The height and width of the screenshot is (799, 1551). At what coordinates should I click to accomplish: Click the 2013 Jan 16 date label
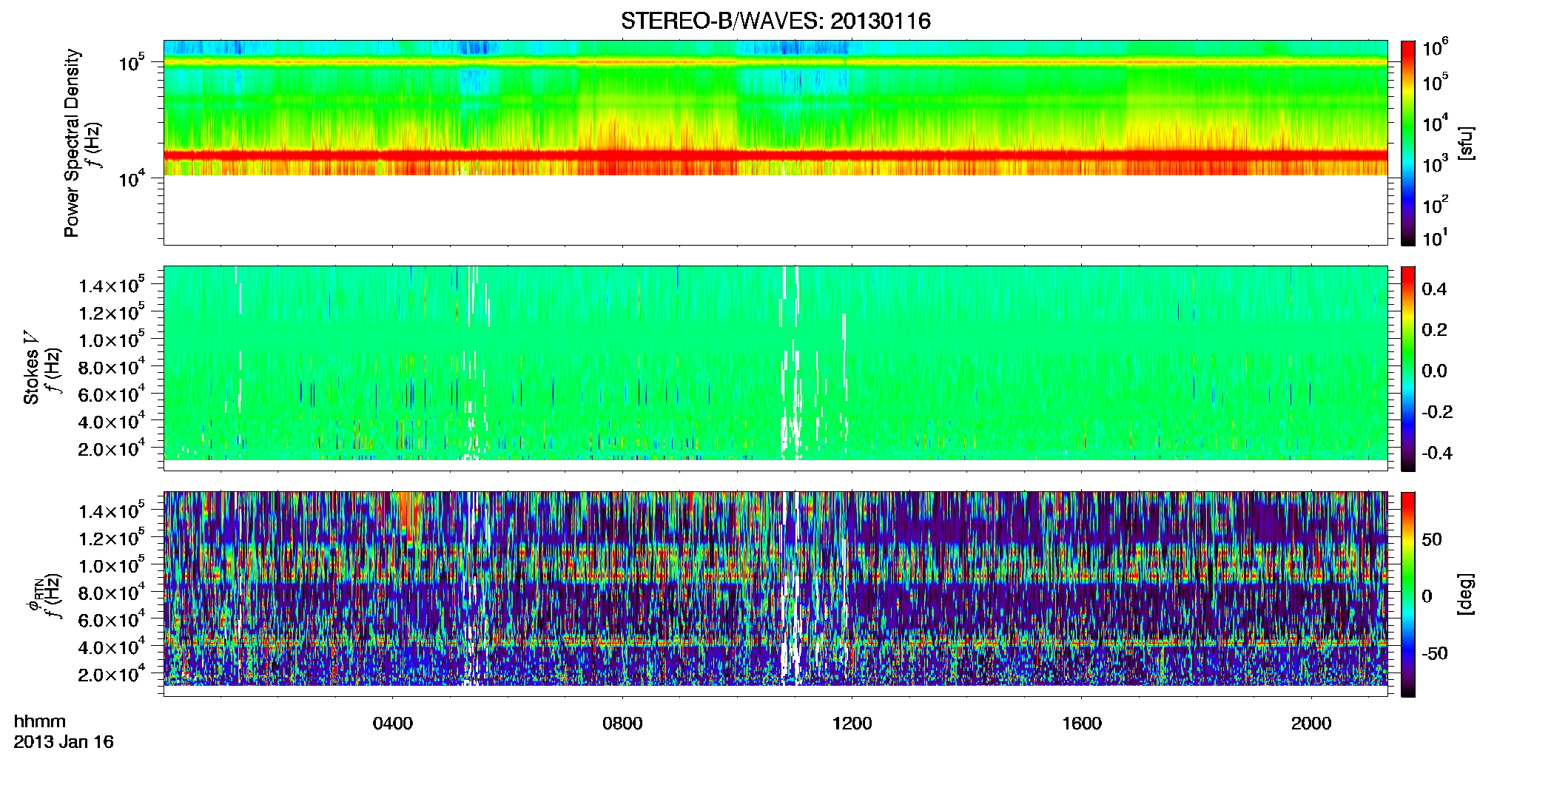[x=64, y=742]
